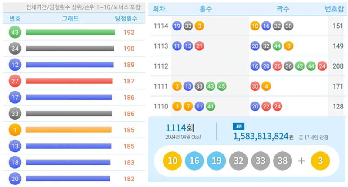Click the 당첨횟수 column header

(x=126, y=18)
